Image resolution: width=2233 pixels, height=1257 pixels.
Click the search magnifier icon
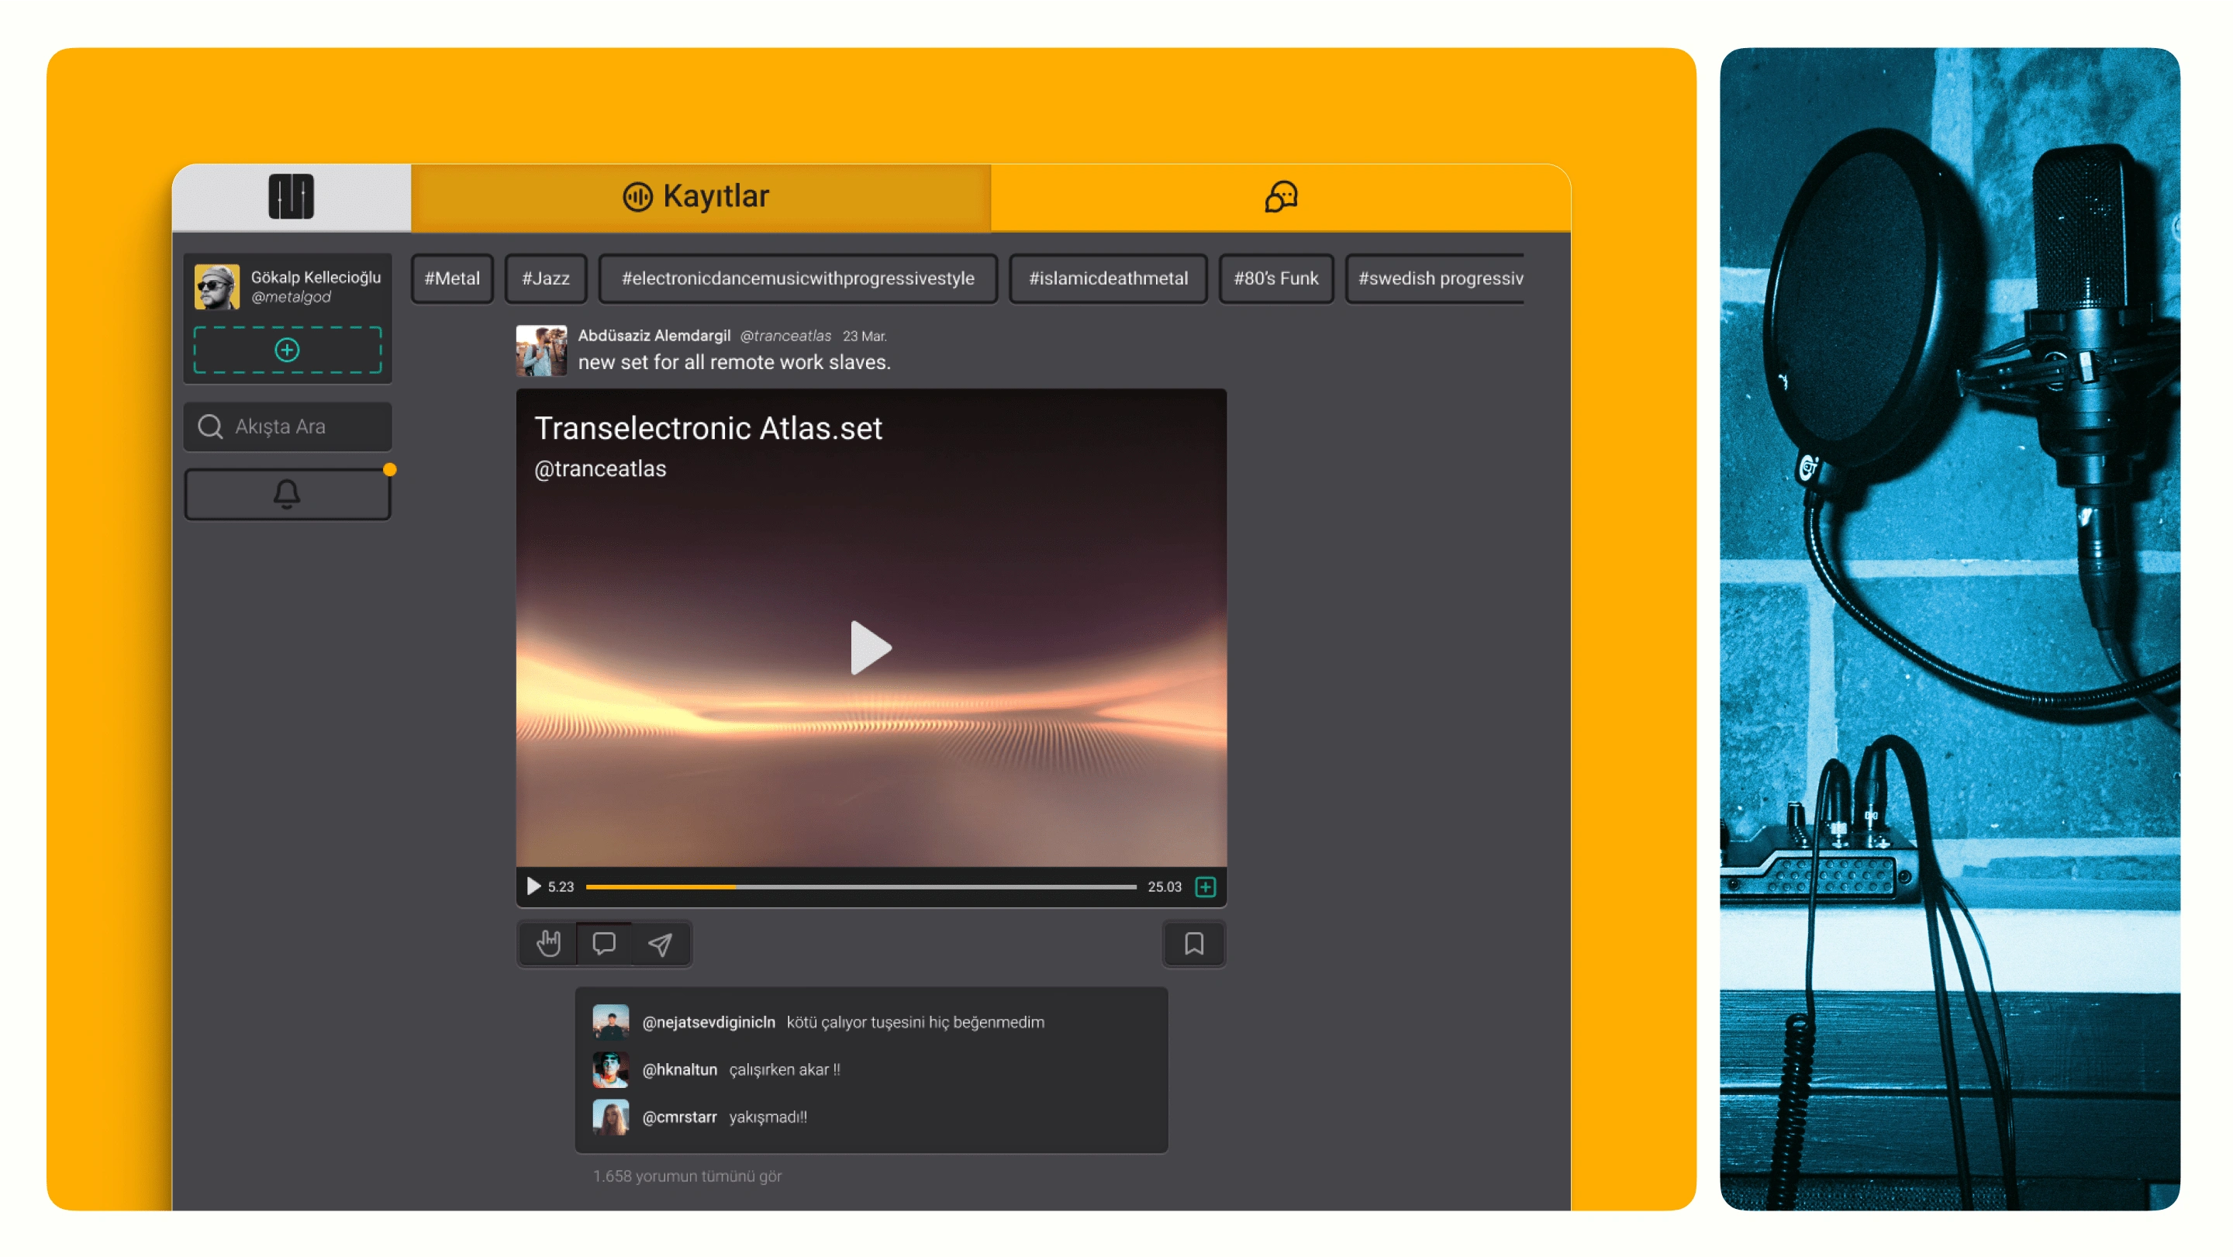(x=210, y=426)
